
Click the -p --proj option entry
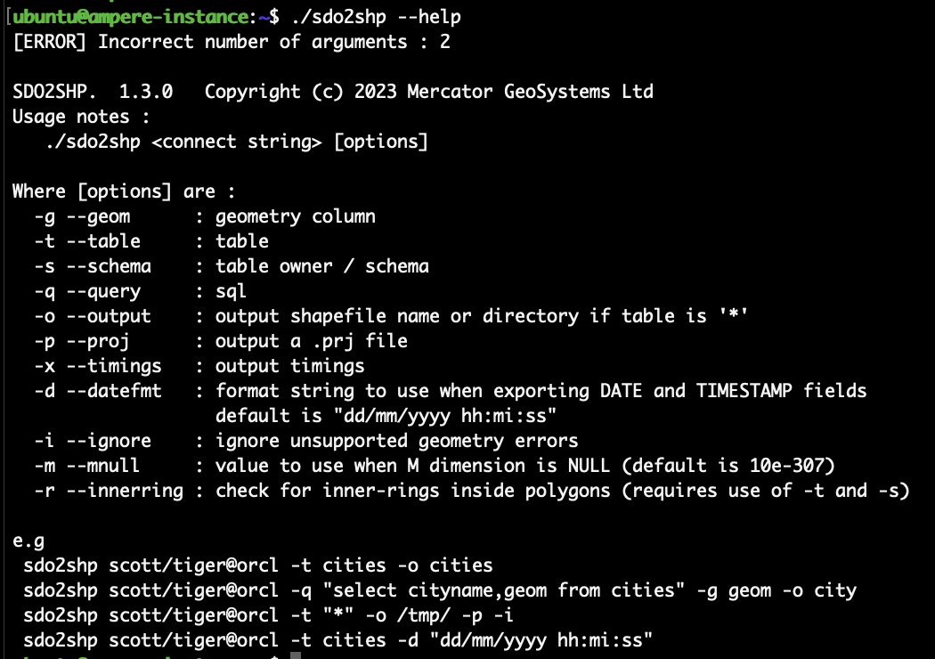(x=221, y=341)
